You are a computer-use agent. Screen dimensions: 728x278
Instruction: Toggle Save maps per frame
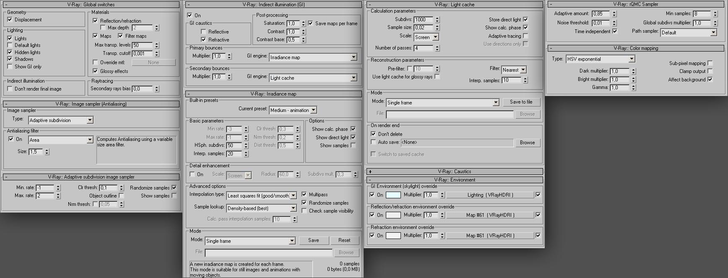pyautogui.click(x=310, y=23)
